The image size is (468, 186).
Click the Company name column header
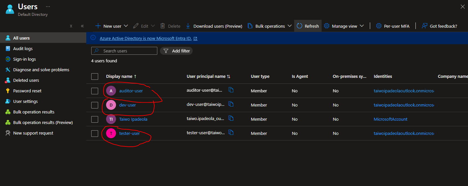click(453, 76)
